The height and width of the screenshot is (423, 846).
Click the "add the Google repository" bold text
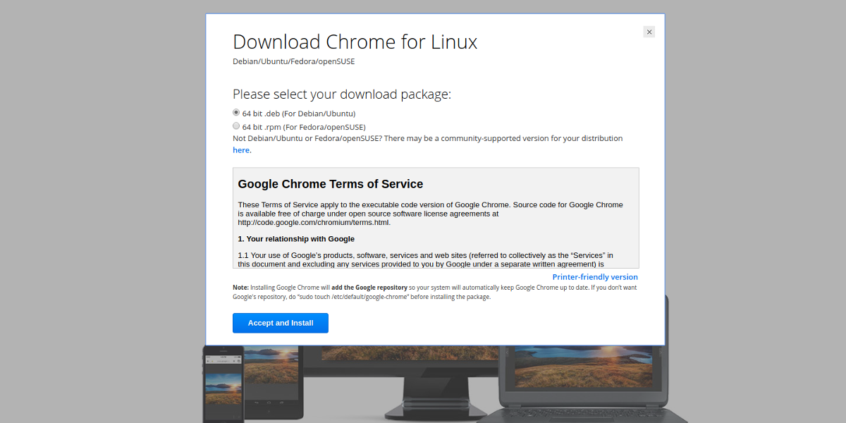pos(368,288)
